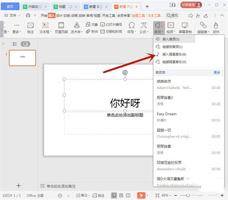Click the 文本框 text box icon
This screenshot has height=200, width=228.
coord(45,25)
